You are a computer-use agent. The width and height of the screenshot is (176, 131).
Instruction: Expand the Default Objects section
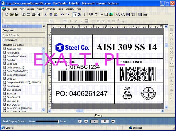coord(23,35)
